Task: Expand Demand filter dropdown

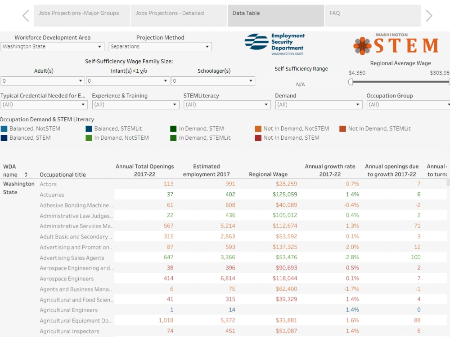Action: point(319,105)
